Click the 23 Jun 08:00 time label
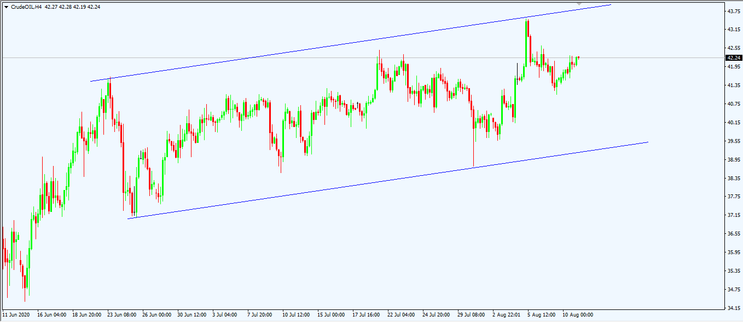This screenshot has width=743, height=322. click(122, 315)
